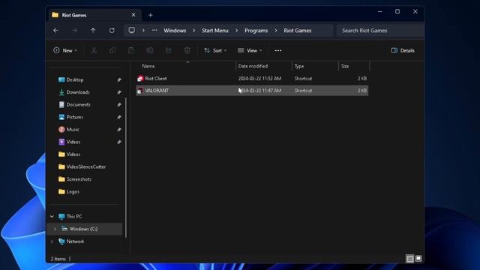480x270 pixels.
Task: Click the Search Riot Games field
Action: coord(380,31)
